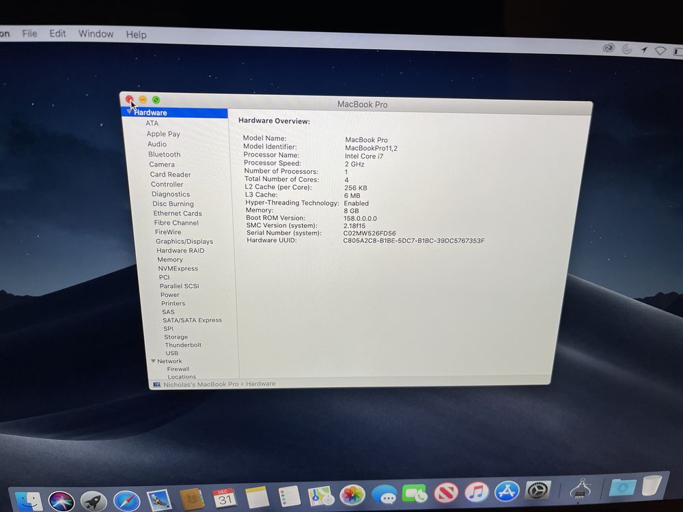The width and height of the screenshot is (683, 512).
Task: Select NVMExpress in the sidebar
Action: [178, 268]
